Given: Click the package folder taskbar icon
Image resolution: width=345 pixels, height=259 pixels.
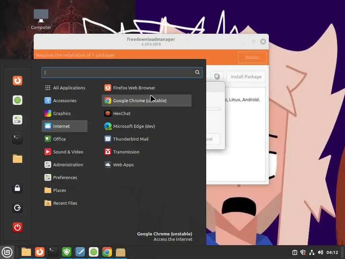Looking at the screenshot, I should (121, 252).
